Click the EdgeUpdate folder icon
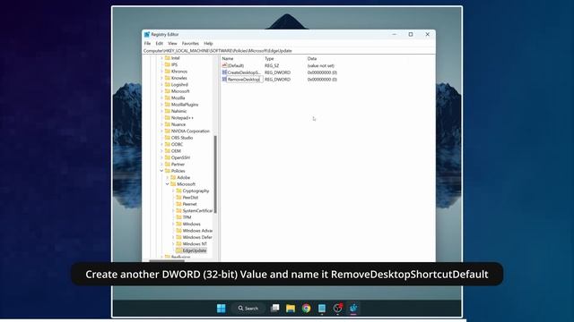 [x=179, y=250]
